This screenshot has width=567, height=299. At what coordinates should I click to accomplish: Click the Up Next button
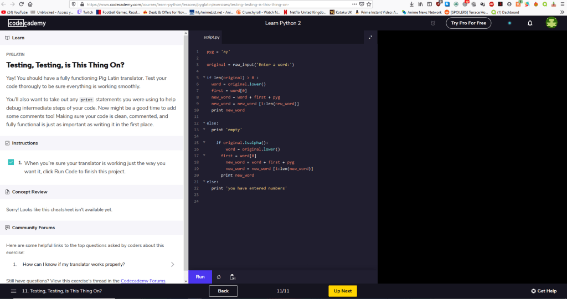point(342,291)
